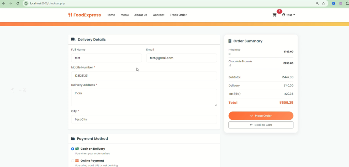The width and height of the screenshot is (349, 167).
Task: Click the ₹298.00 price
Action: pyautogui.click(x=288, y=63)
